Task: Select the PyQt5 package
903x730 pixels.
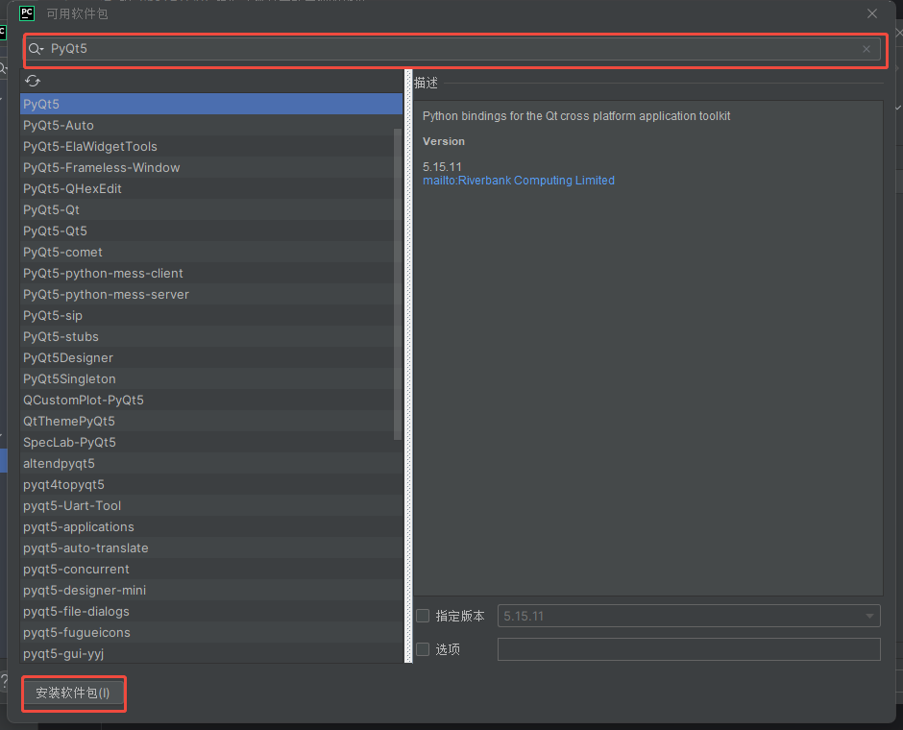Action: pyautogui.click(x=211, y=104)
